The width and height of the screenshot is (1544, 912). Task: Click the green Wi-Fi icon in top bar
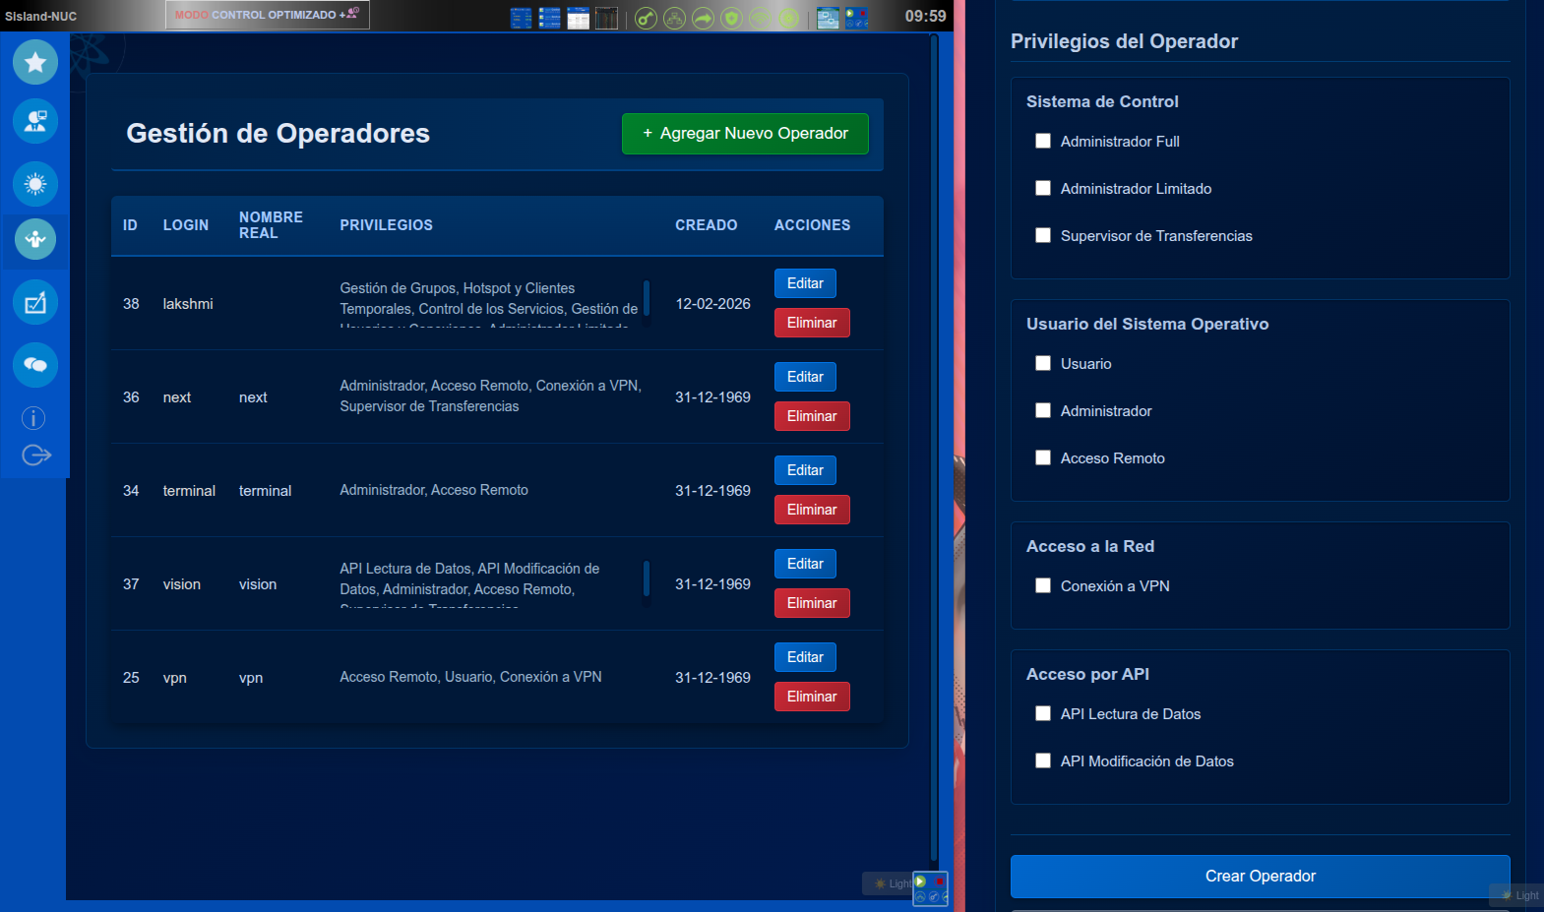[760, 18]
